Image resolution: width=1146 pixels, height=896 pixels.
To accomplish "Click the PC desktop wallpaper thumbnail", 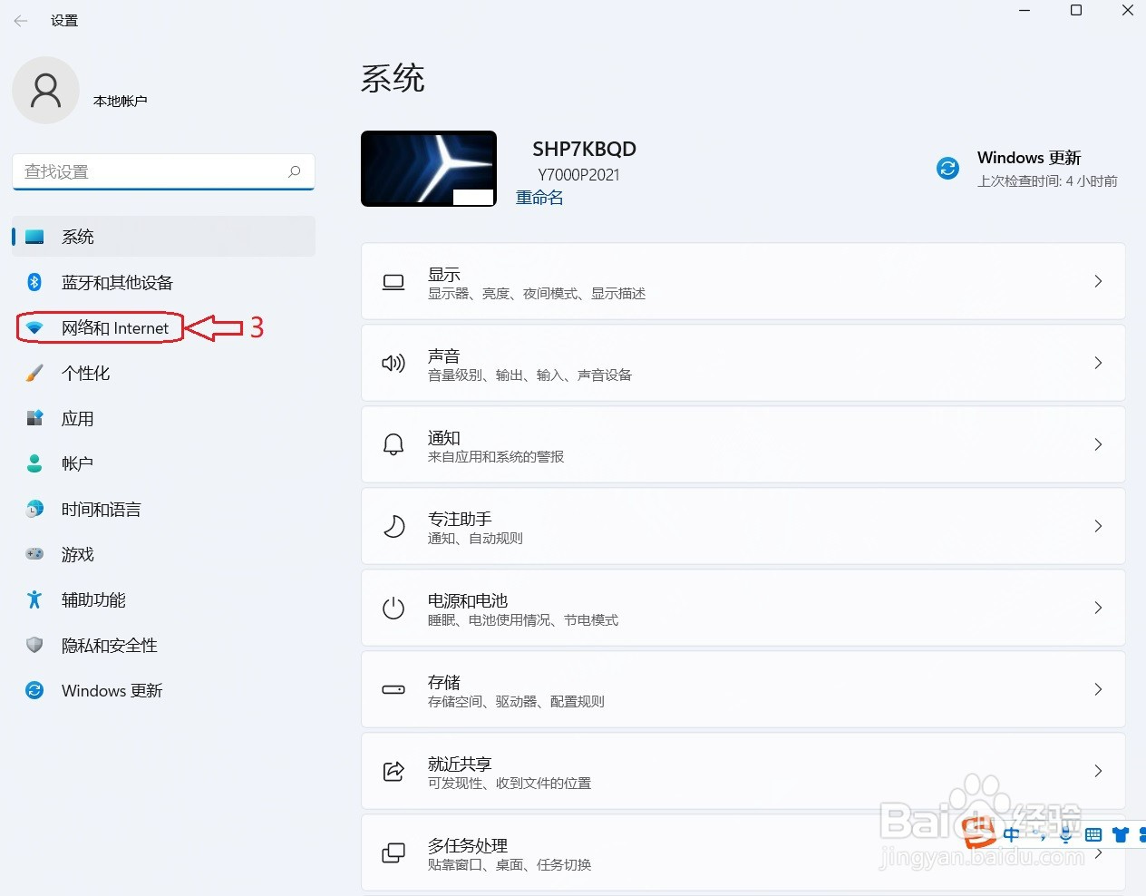I will [429, 169].
